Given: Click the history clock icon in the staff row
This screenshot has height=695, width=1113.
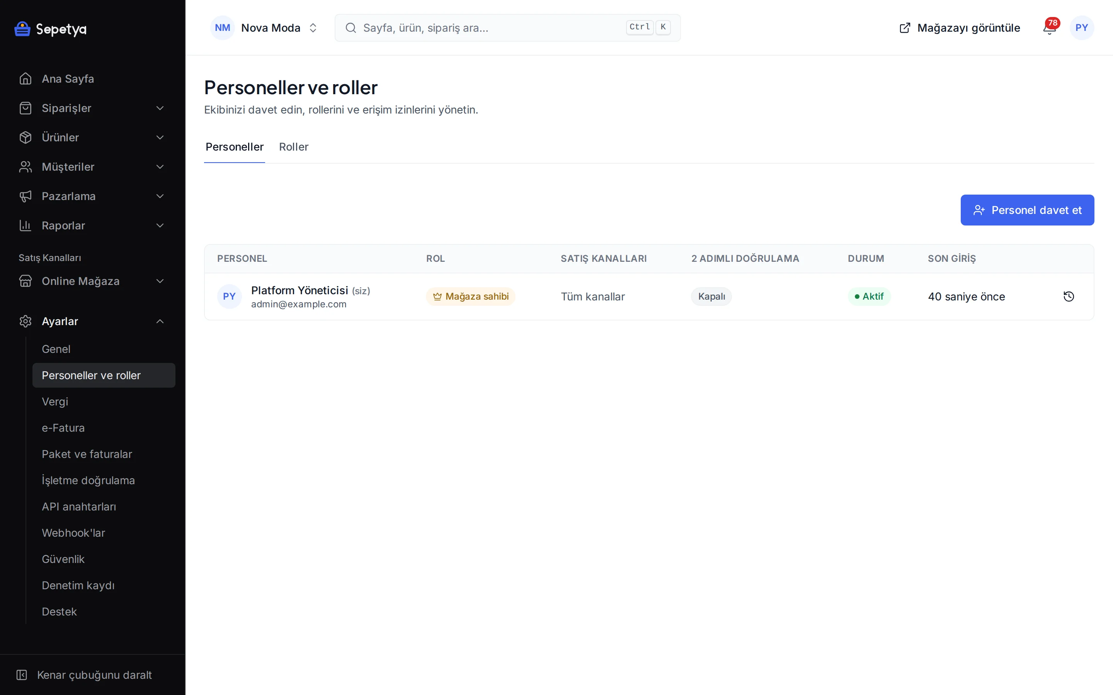Looking at the screenshot, I should point(1069,297).
